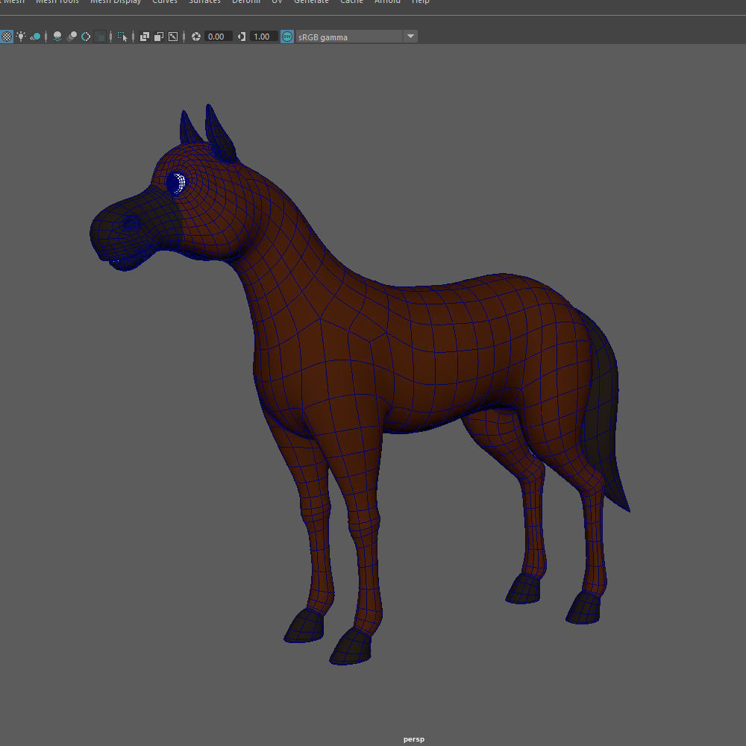Click the horse model's eye

[x=177, y=184]
